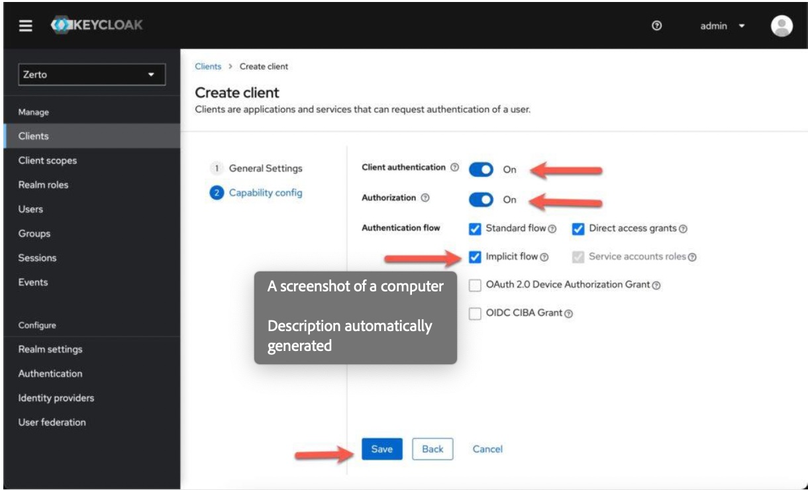This screenshot has width=808, height=490.
Task: Uncheck Direct access grants checkbox
Action: click(x=578, y=228)
